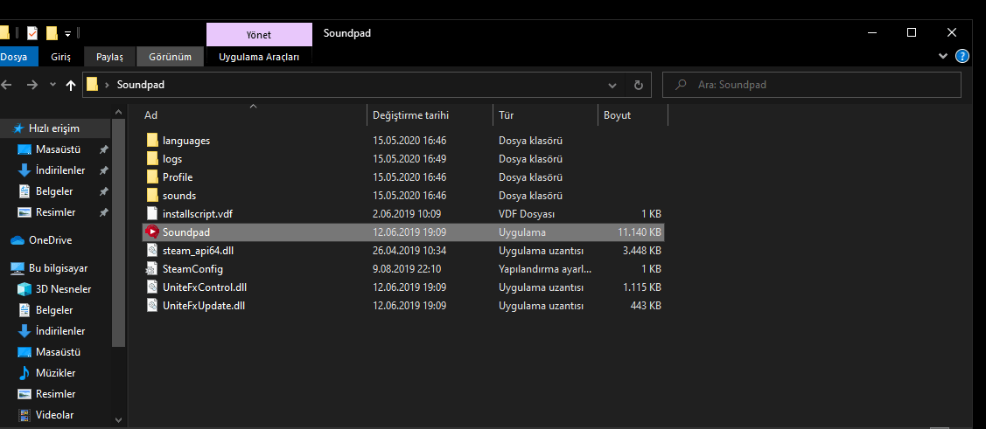Click the 3D Nesneler cube icon

tap(24, 289)
